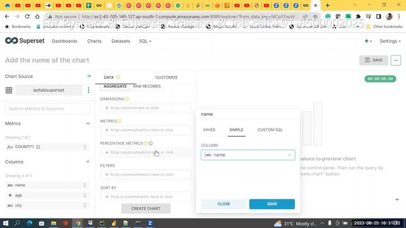Open the Settings dropdown
The height and width of the screenshot is (228, 406).
pyautogui.click(x=390, y=41)
